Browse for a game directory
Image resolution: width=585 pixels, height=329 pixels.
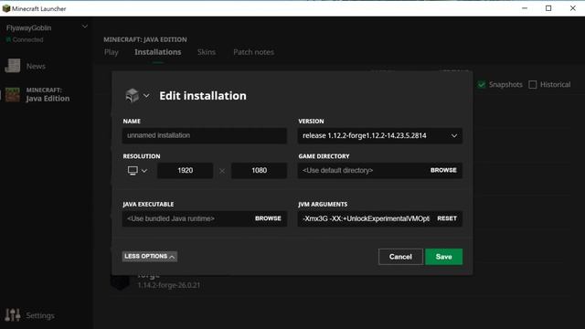click(x=443, y=170)
